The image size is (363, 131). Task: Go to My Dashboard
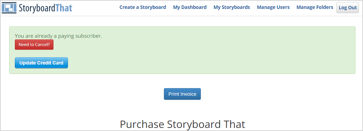(190, 7)
